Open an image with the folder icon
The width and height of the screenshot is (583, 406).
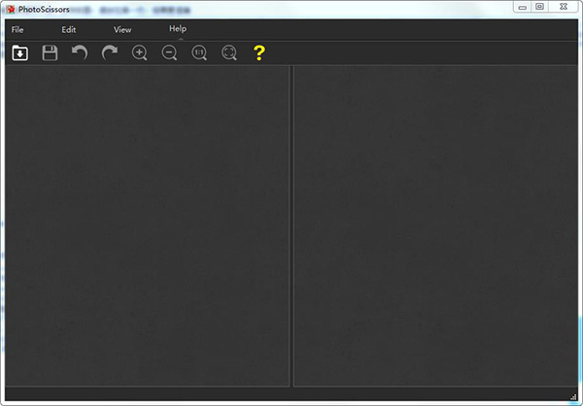point(20,52)
